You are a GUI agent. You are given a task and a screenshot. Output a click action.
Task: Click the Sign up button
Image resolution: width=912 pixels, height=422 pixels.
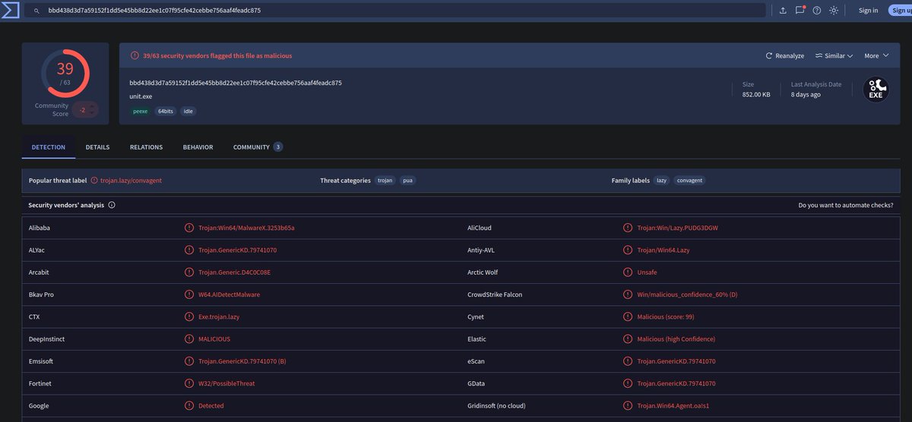[x=900, y=11]
